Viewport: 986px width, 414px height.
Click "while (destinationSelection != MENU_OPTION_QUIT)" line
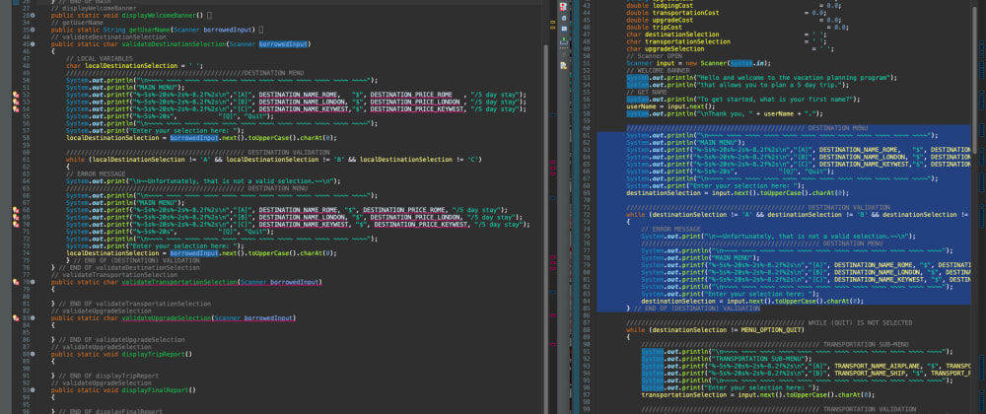click(x=717, y=330)
